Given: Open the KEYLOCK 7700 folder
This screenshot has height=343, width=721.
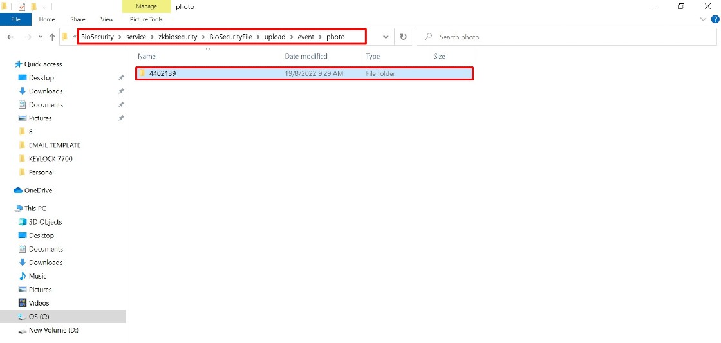Looking at the screenshot, I should 50,158.
